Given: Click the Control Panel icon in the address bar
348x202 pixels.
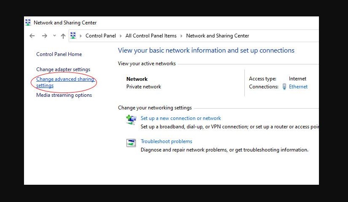Looking at the screenshot, I should (x=73, y=36).
